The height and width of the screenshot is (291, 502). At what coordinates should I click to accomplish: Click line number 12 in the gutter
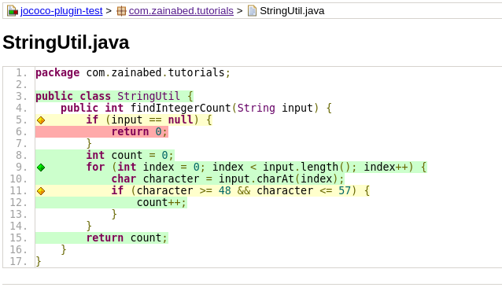coord(19,203)
